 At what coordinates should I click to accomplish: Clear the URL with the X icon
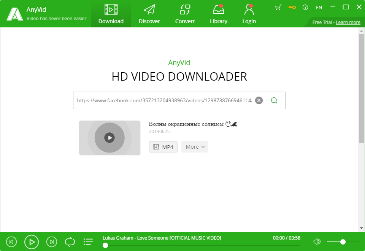259,100
